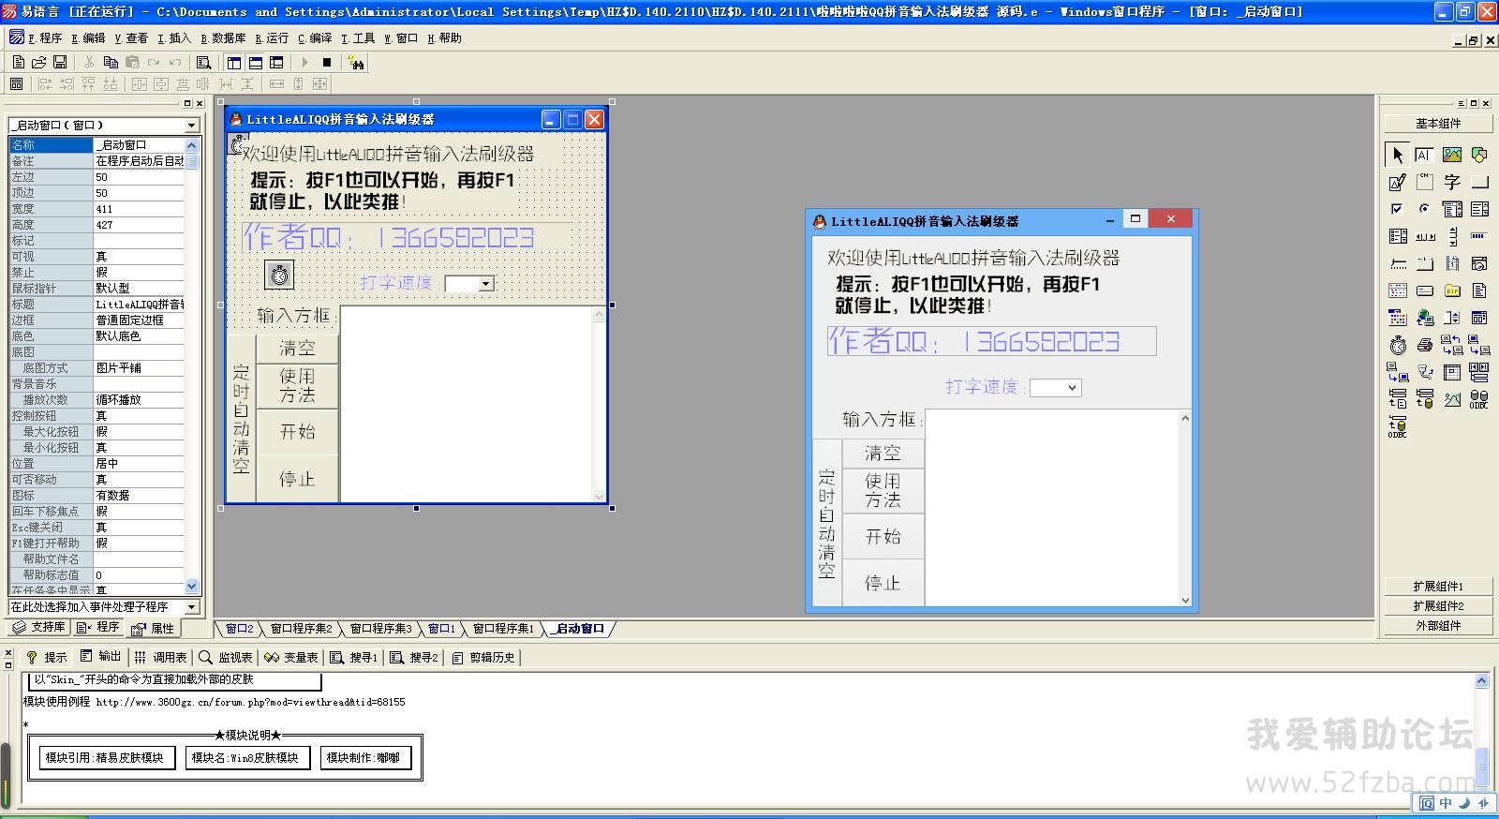Click the window preview icon on the alignment toolbar

click(16, 83)
